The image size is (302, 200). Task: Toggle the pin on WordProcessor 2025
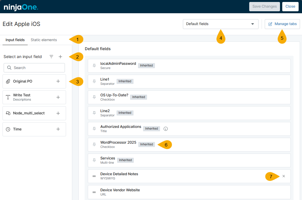(94, 144)
